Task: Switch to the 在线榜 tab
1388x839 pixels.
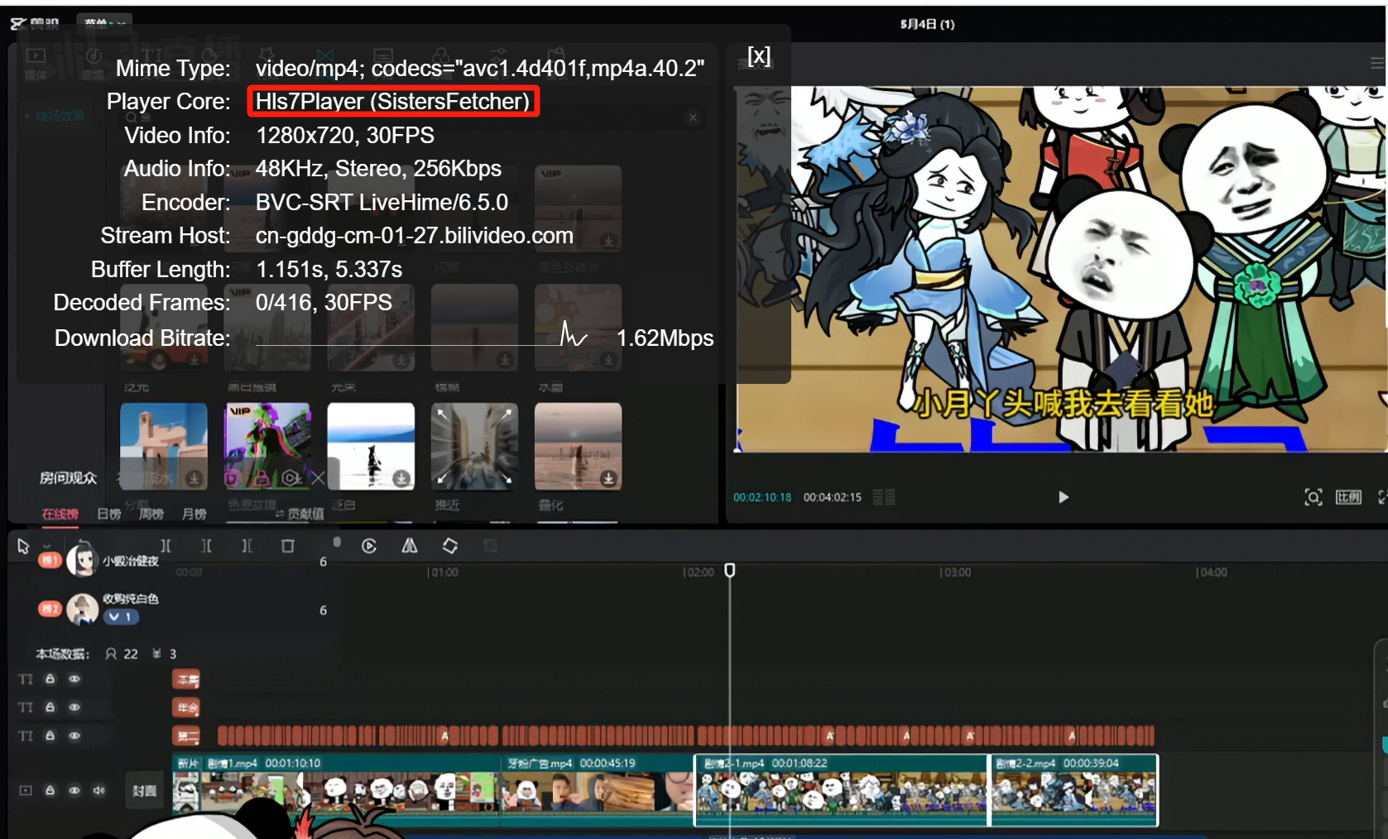Action: pyautogui.click(x=60, y=515)
